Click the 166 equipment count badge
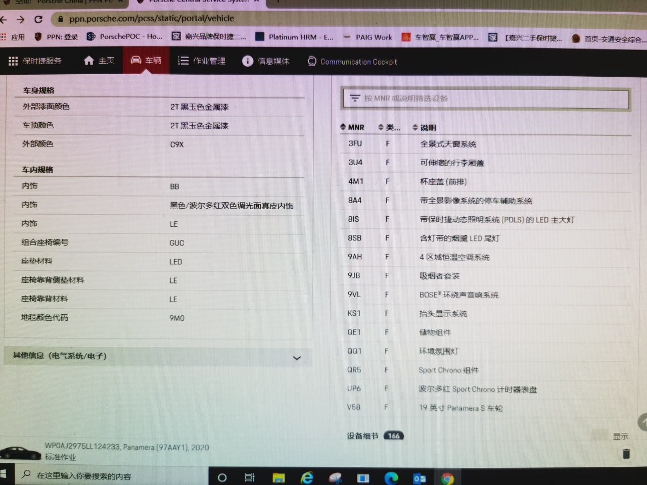Image resolution: width=647 pixels, height=485 pixels. pyautogui.click(x=394, y=435)
